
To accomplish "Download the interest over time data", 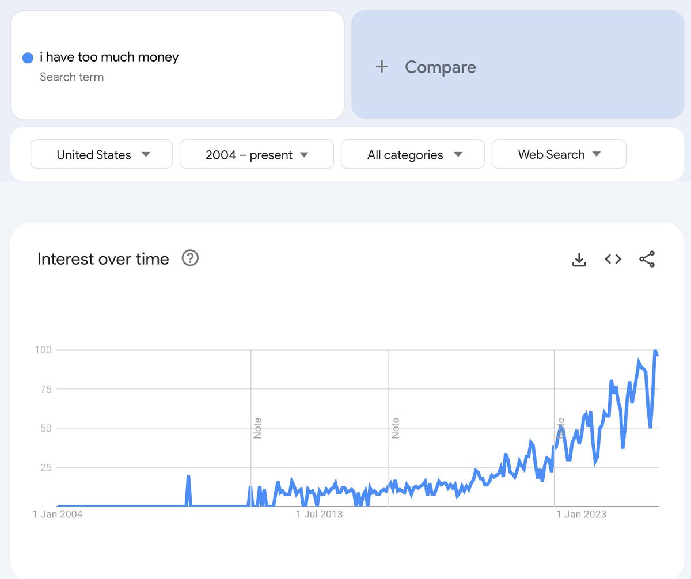I will [579, 260].
